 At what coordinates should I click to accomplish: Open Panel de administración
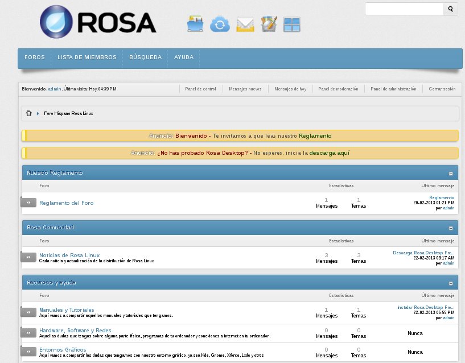tap(393, 89)
